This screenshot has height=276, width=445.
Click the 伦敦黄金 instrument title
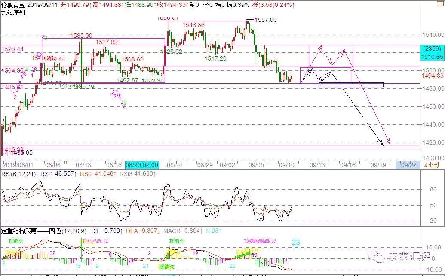[13, 5]
